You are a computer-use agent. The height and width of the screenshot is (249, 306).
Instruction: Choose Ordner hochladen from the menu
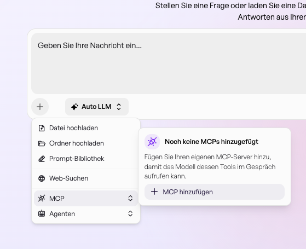coord(86,143)
